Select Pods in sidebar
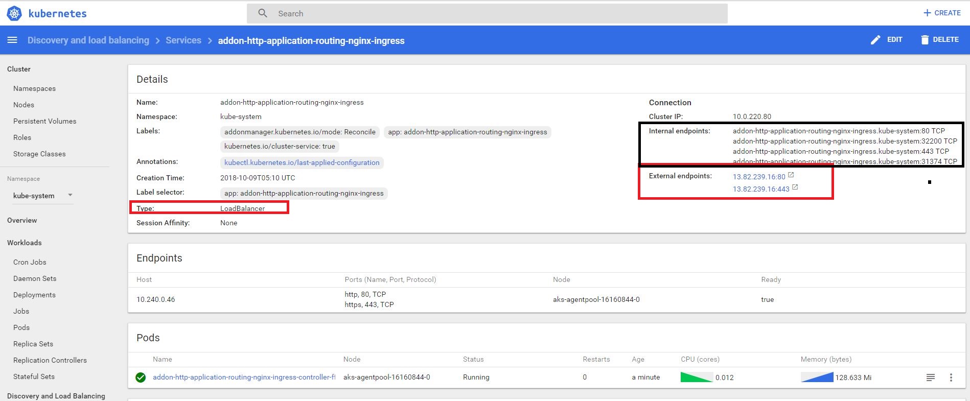Image resolution: width=970 pixels, height=401 pixels. coord(21,327)
